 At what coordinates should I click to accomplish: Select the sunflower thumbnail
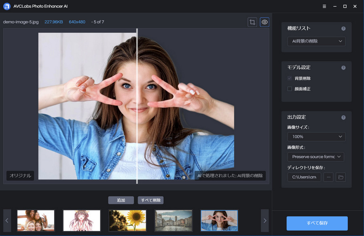tap(127, 221)
